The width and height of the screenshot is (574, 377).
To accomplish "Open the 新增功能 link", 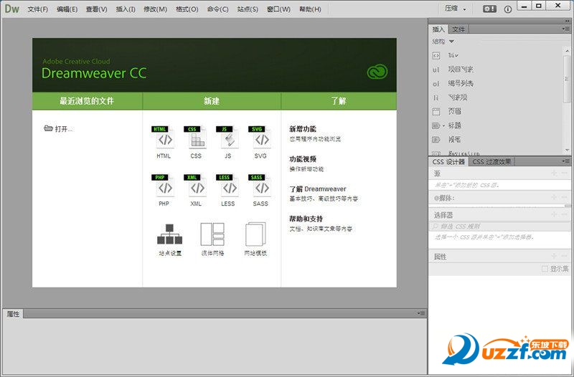I will coord(302,129).
